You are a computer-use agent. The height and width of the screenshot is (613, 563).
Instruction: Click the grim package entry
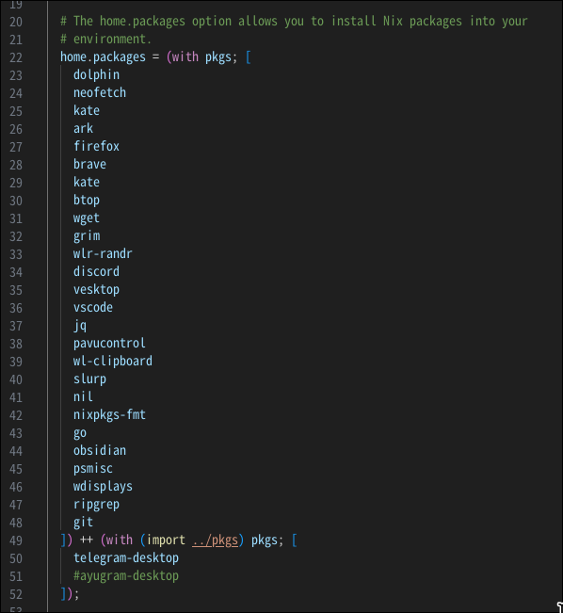coord(87,235)
